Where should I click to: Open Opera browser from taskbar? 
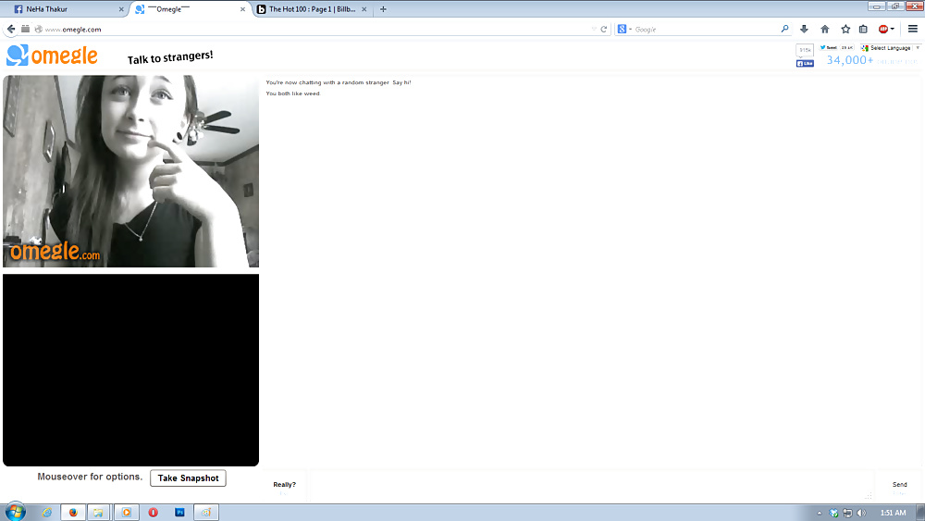point(153,512)
